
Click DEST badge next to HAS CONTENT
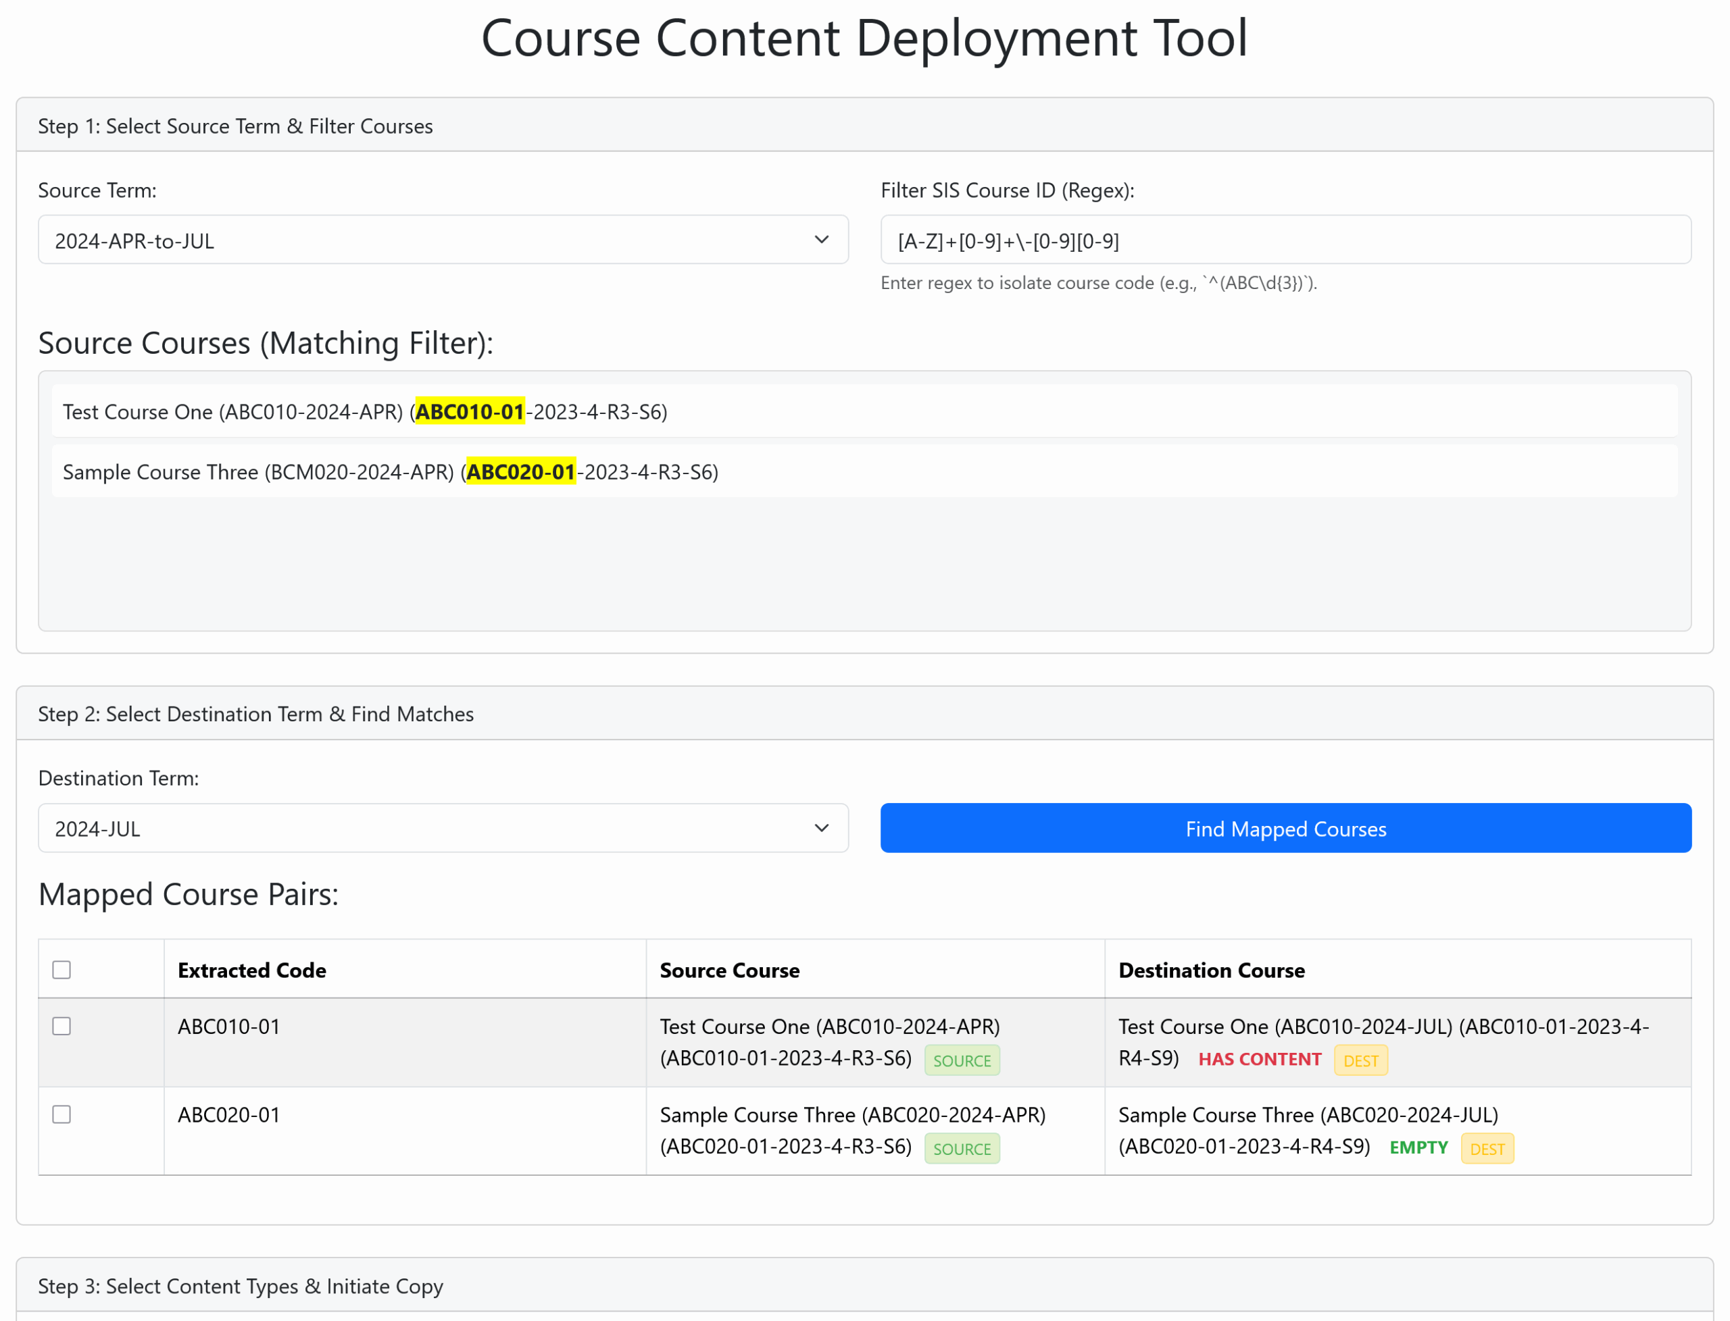click(x=1360, y=1061)
